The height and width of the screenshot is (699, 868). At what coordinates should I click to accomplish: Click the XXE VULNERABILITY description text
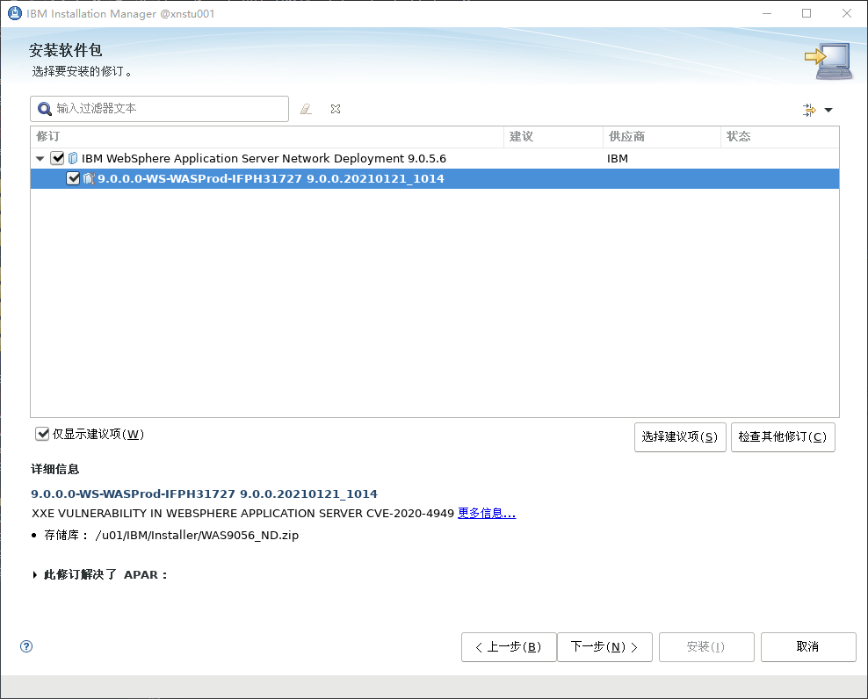click(x=242, y=514)
